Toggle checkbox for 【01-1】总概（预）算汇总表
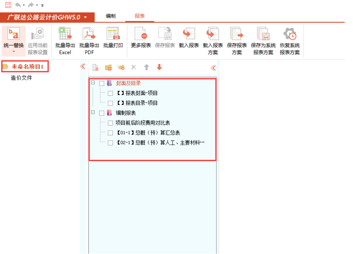Viewport: 359px width, 254px height. [x=110, y=133]
